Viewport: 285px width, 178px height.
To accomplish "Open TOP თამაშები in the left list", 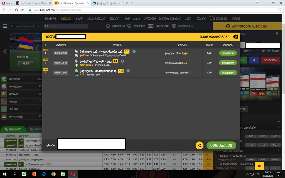I will tap(21, 117).
